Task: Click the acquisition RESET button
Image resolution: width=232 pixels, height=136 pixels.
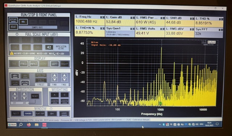Action: 35,96
